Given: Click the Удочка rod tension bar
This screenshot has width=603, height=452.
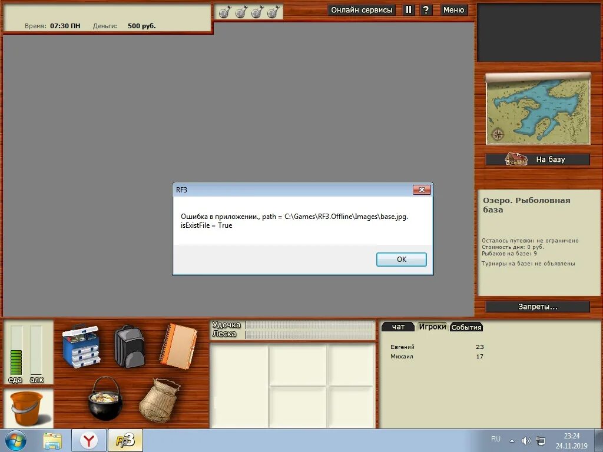Looking at the screenshot, I should coord(310,325).
